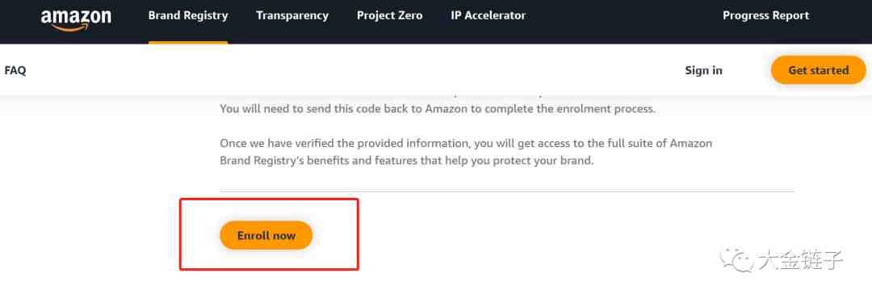Click the horizontal divider above Enroll now
The height and width of the screenshot is (298, 872).
[x=506, y=191]
